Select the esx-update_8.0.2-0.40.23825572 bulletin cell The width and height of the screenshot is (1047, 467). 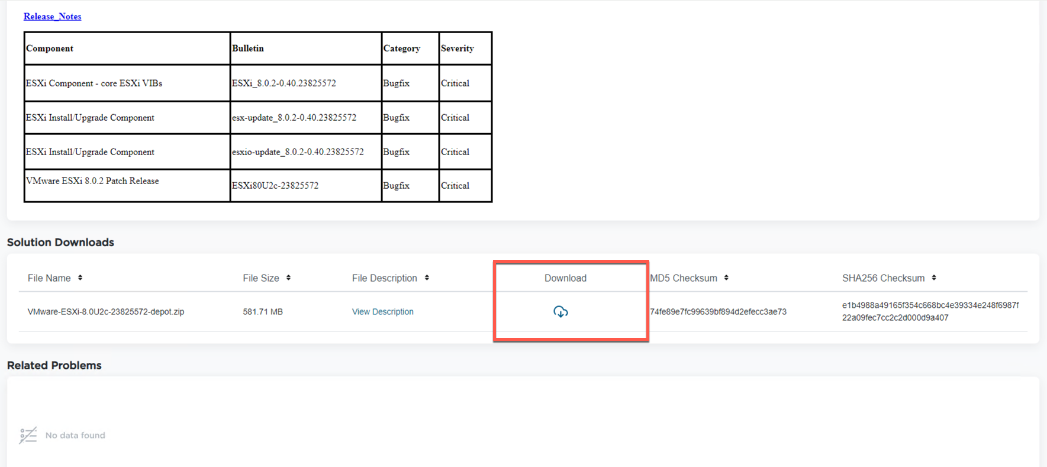tap(294, 117)
